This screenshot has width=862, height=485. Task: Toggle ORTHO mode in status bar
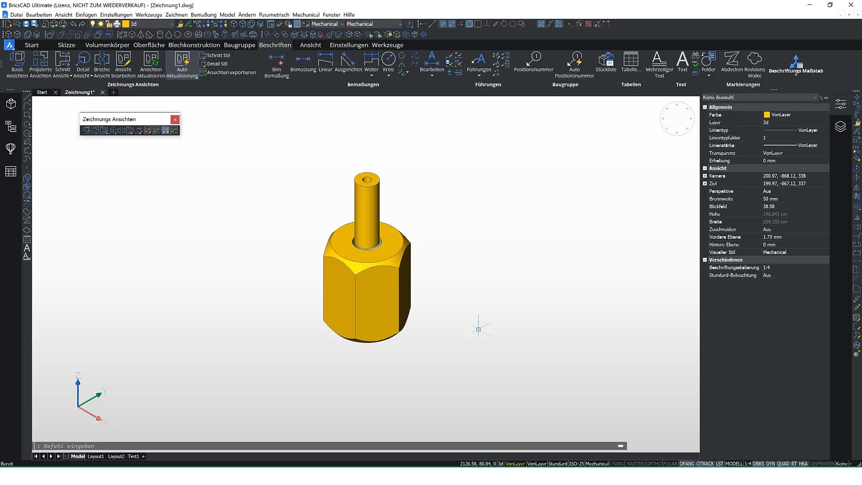[x=654, y=464]
